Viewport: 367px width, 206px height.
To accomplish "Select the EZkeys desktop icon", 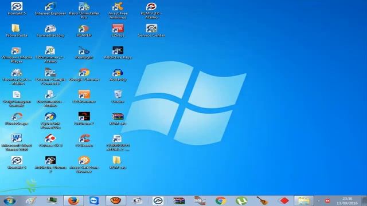I will 118,30.
